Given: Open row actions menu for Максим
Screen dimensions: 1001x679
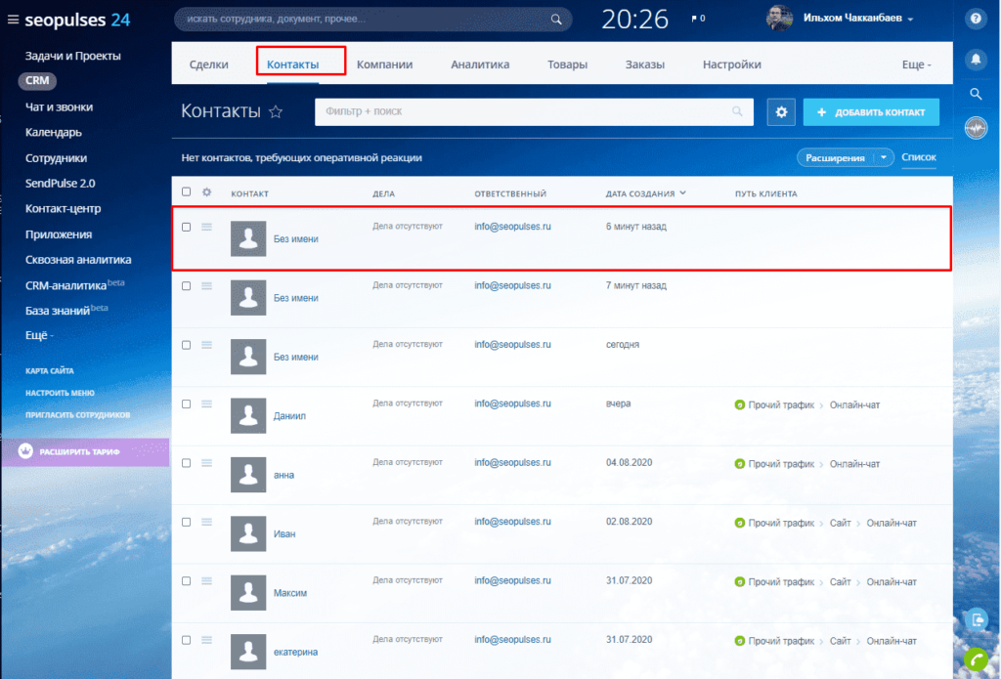Looking at the screenshot, I should click(206, 580).
